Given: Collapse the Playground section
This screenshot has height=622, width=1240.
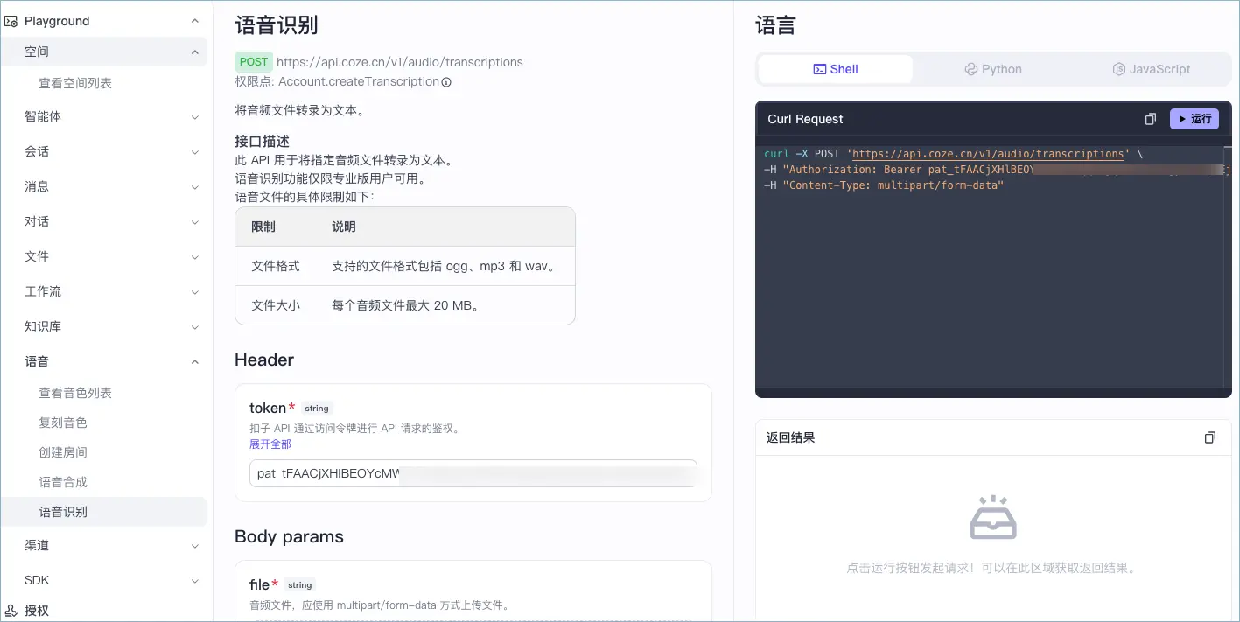Looking at the screenshot, I should [194, 21].
